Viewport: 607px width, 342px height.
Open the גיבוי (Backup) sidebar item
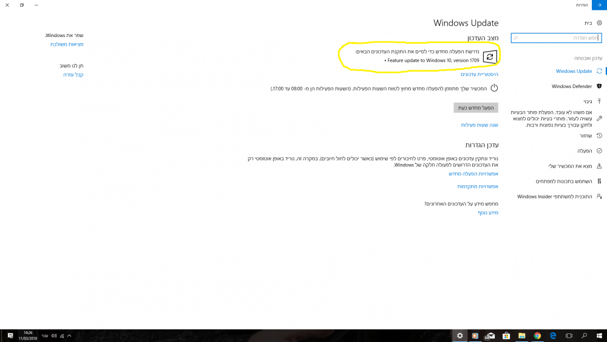(x=588, y=101)
